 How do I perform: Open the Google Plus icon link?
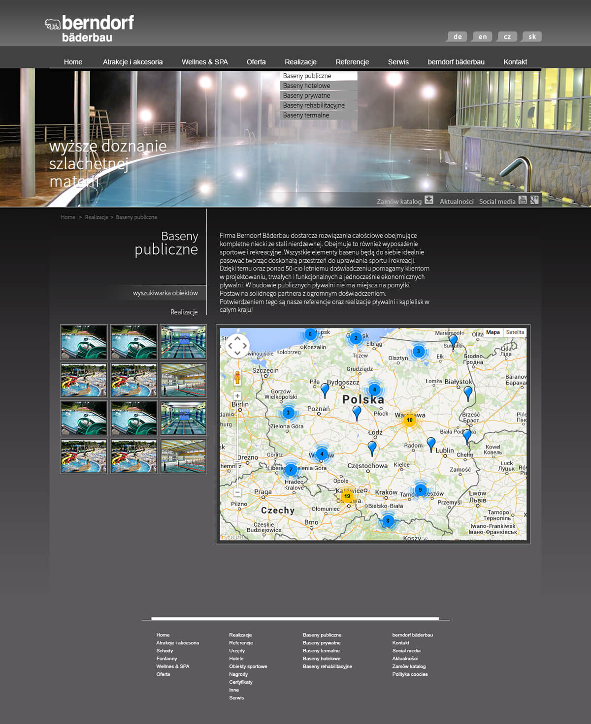coord(534,200)
